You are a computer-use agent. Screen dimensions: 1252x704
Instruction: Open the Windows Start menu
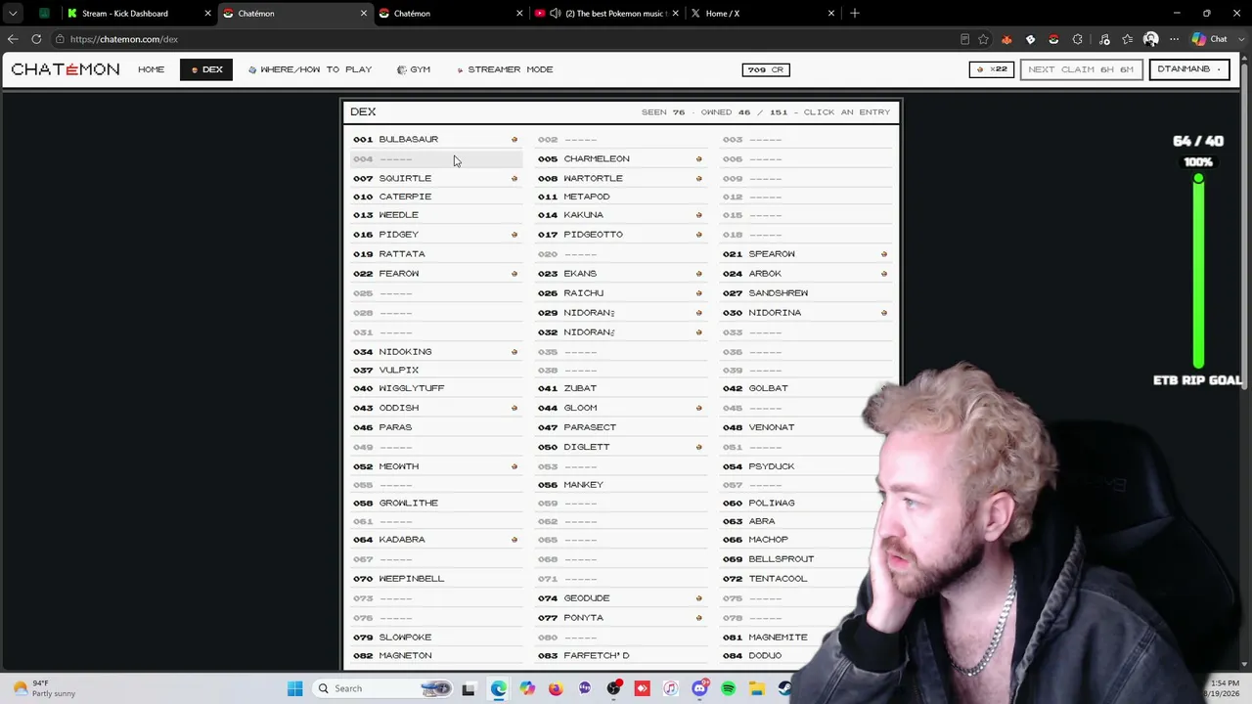point(295,688)
